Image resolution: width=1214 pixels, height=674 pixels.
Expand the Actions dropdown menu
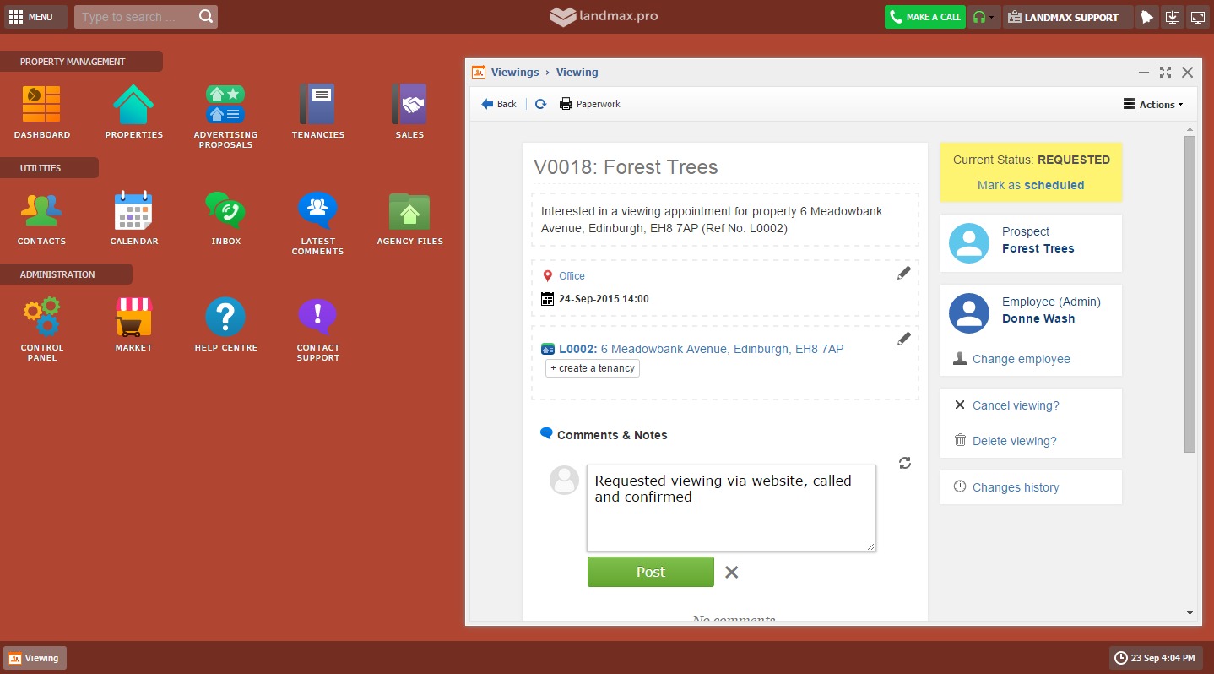tap(1153, 105)
